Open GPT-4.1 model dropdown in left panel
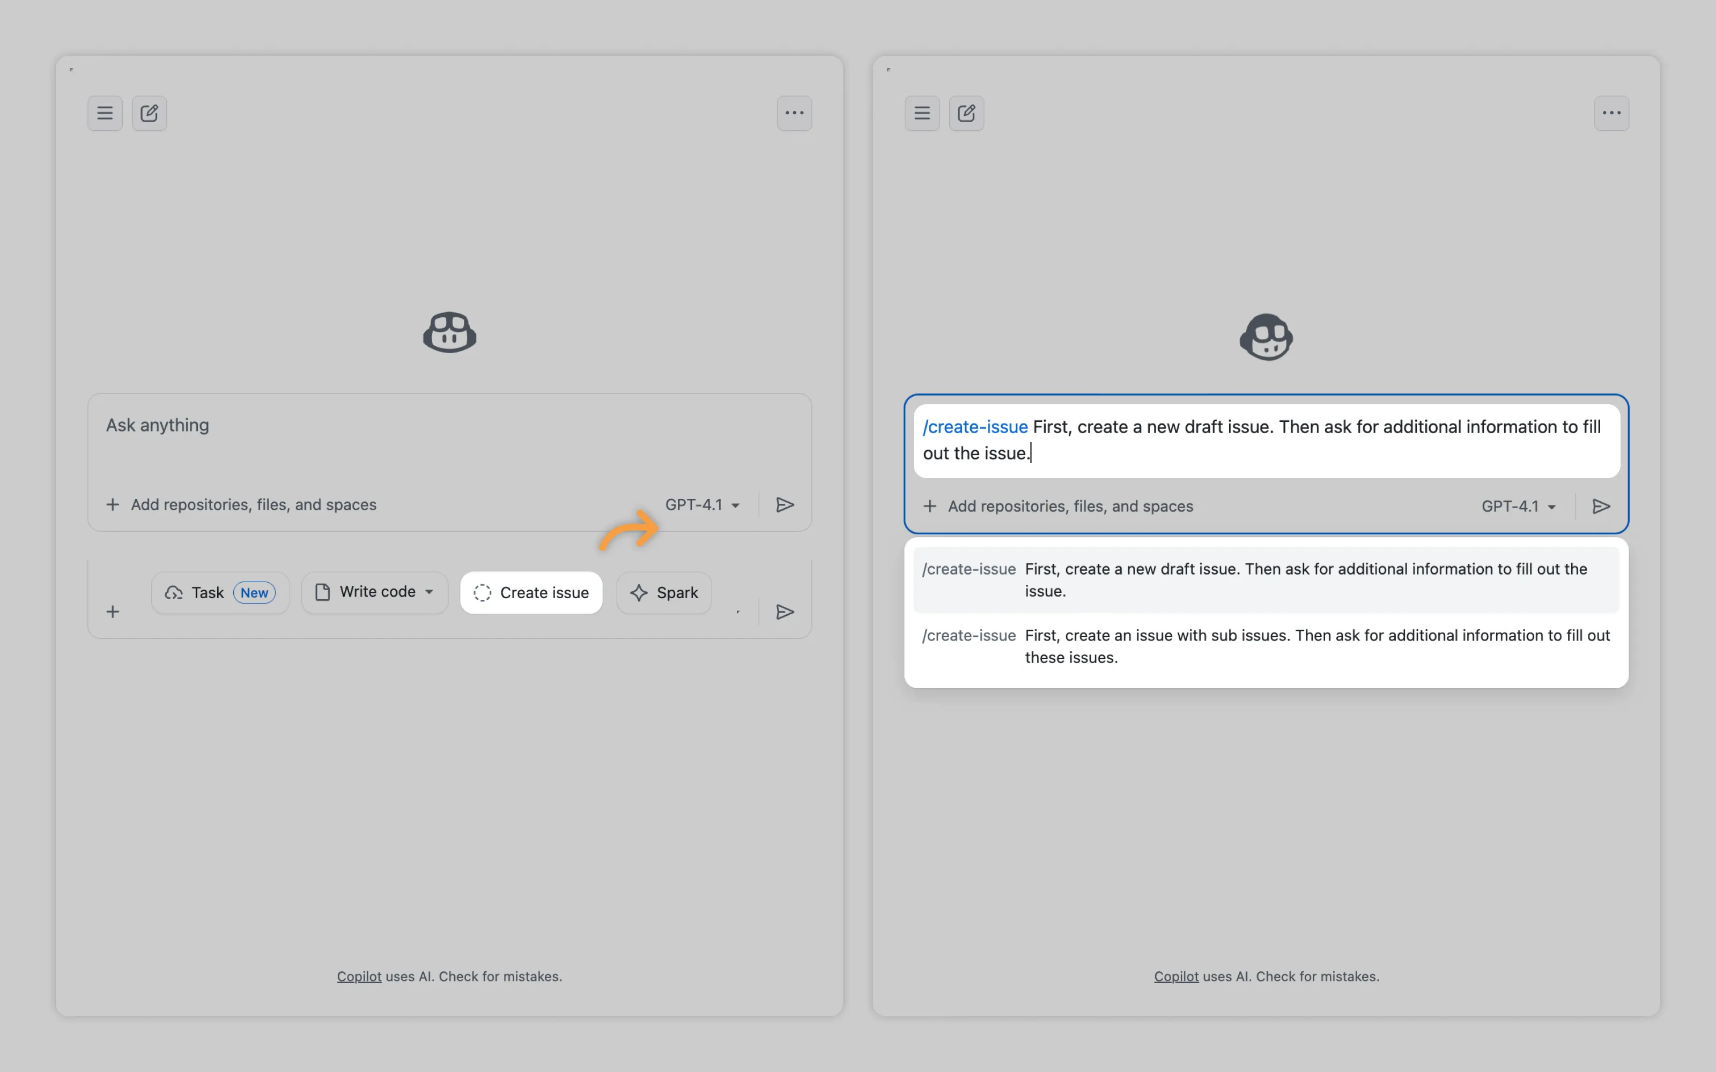This screenshot has height=1072, width=1716. point(702,505)
